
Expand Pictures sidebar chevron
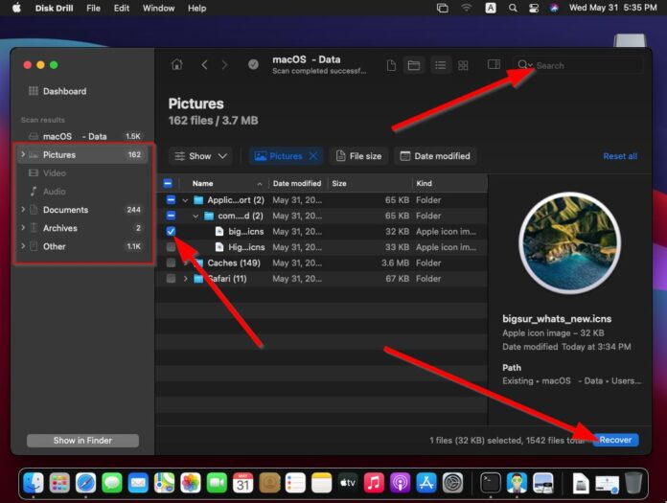(23, 154)
